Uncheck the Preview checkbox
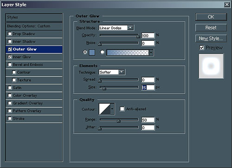Image resolution: width=232 pixels, height=168 pixels. (202, 48)
